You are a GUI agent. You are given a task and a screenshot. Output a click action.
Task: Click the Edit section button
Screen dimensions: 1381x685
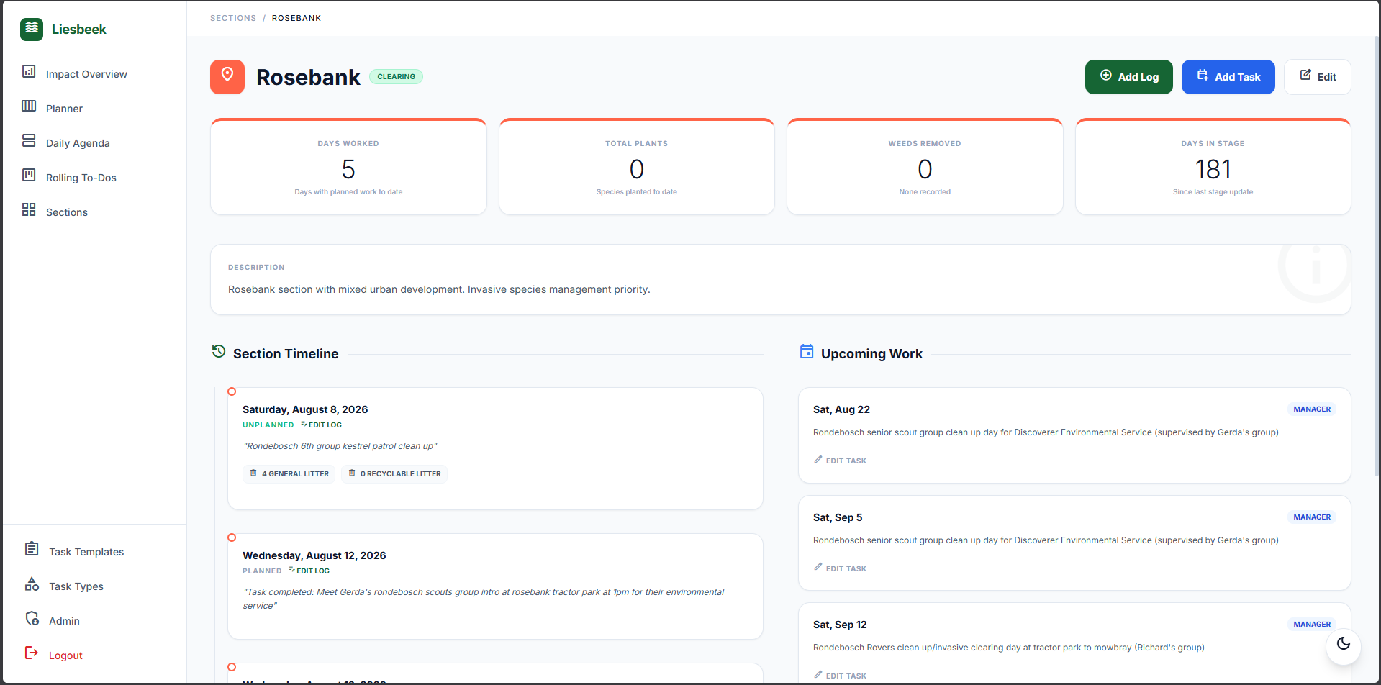click(x=1317, y=77)
